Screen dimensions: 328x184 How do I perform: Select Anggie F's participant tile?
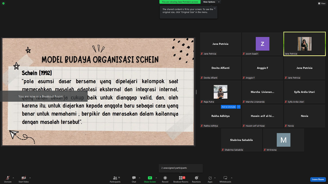pyautogui.click(x=262, y=68)
